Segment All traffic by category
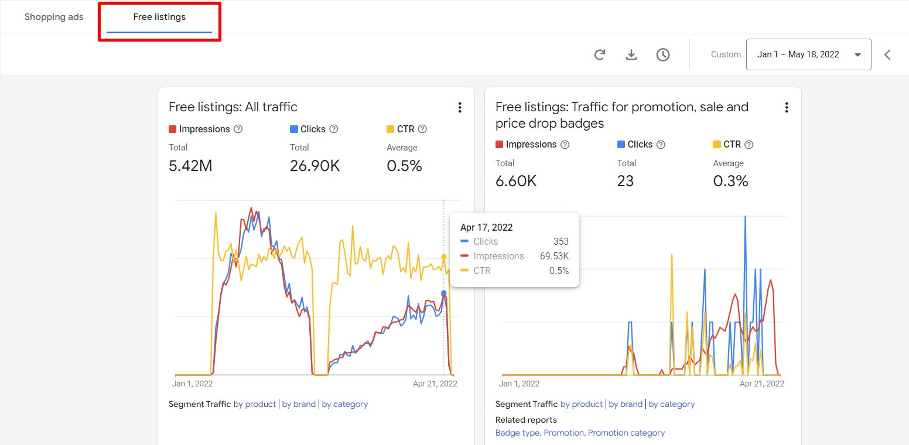The height and width of the screenshot is (445, 909). pos(345,404)
